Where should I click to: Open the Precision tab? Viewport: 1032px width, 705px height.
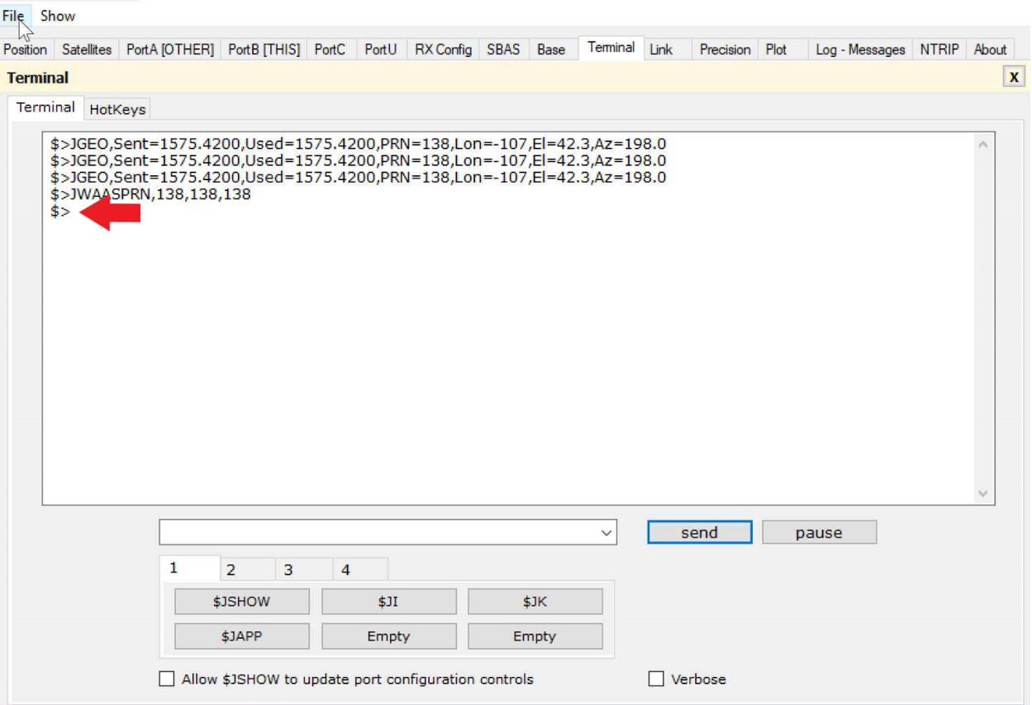(x=725, y=50)
